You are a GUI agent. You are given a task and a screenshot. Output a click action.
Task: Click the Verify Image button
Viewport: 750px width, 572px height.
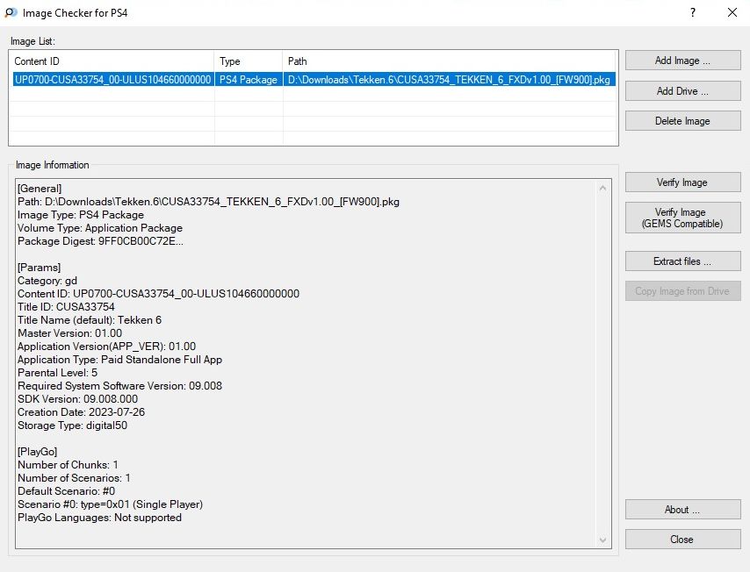click(x=682, y=182)
